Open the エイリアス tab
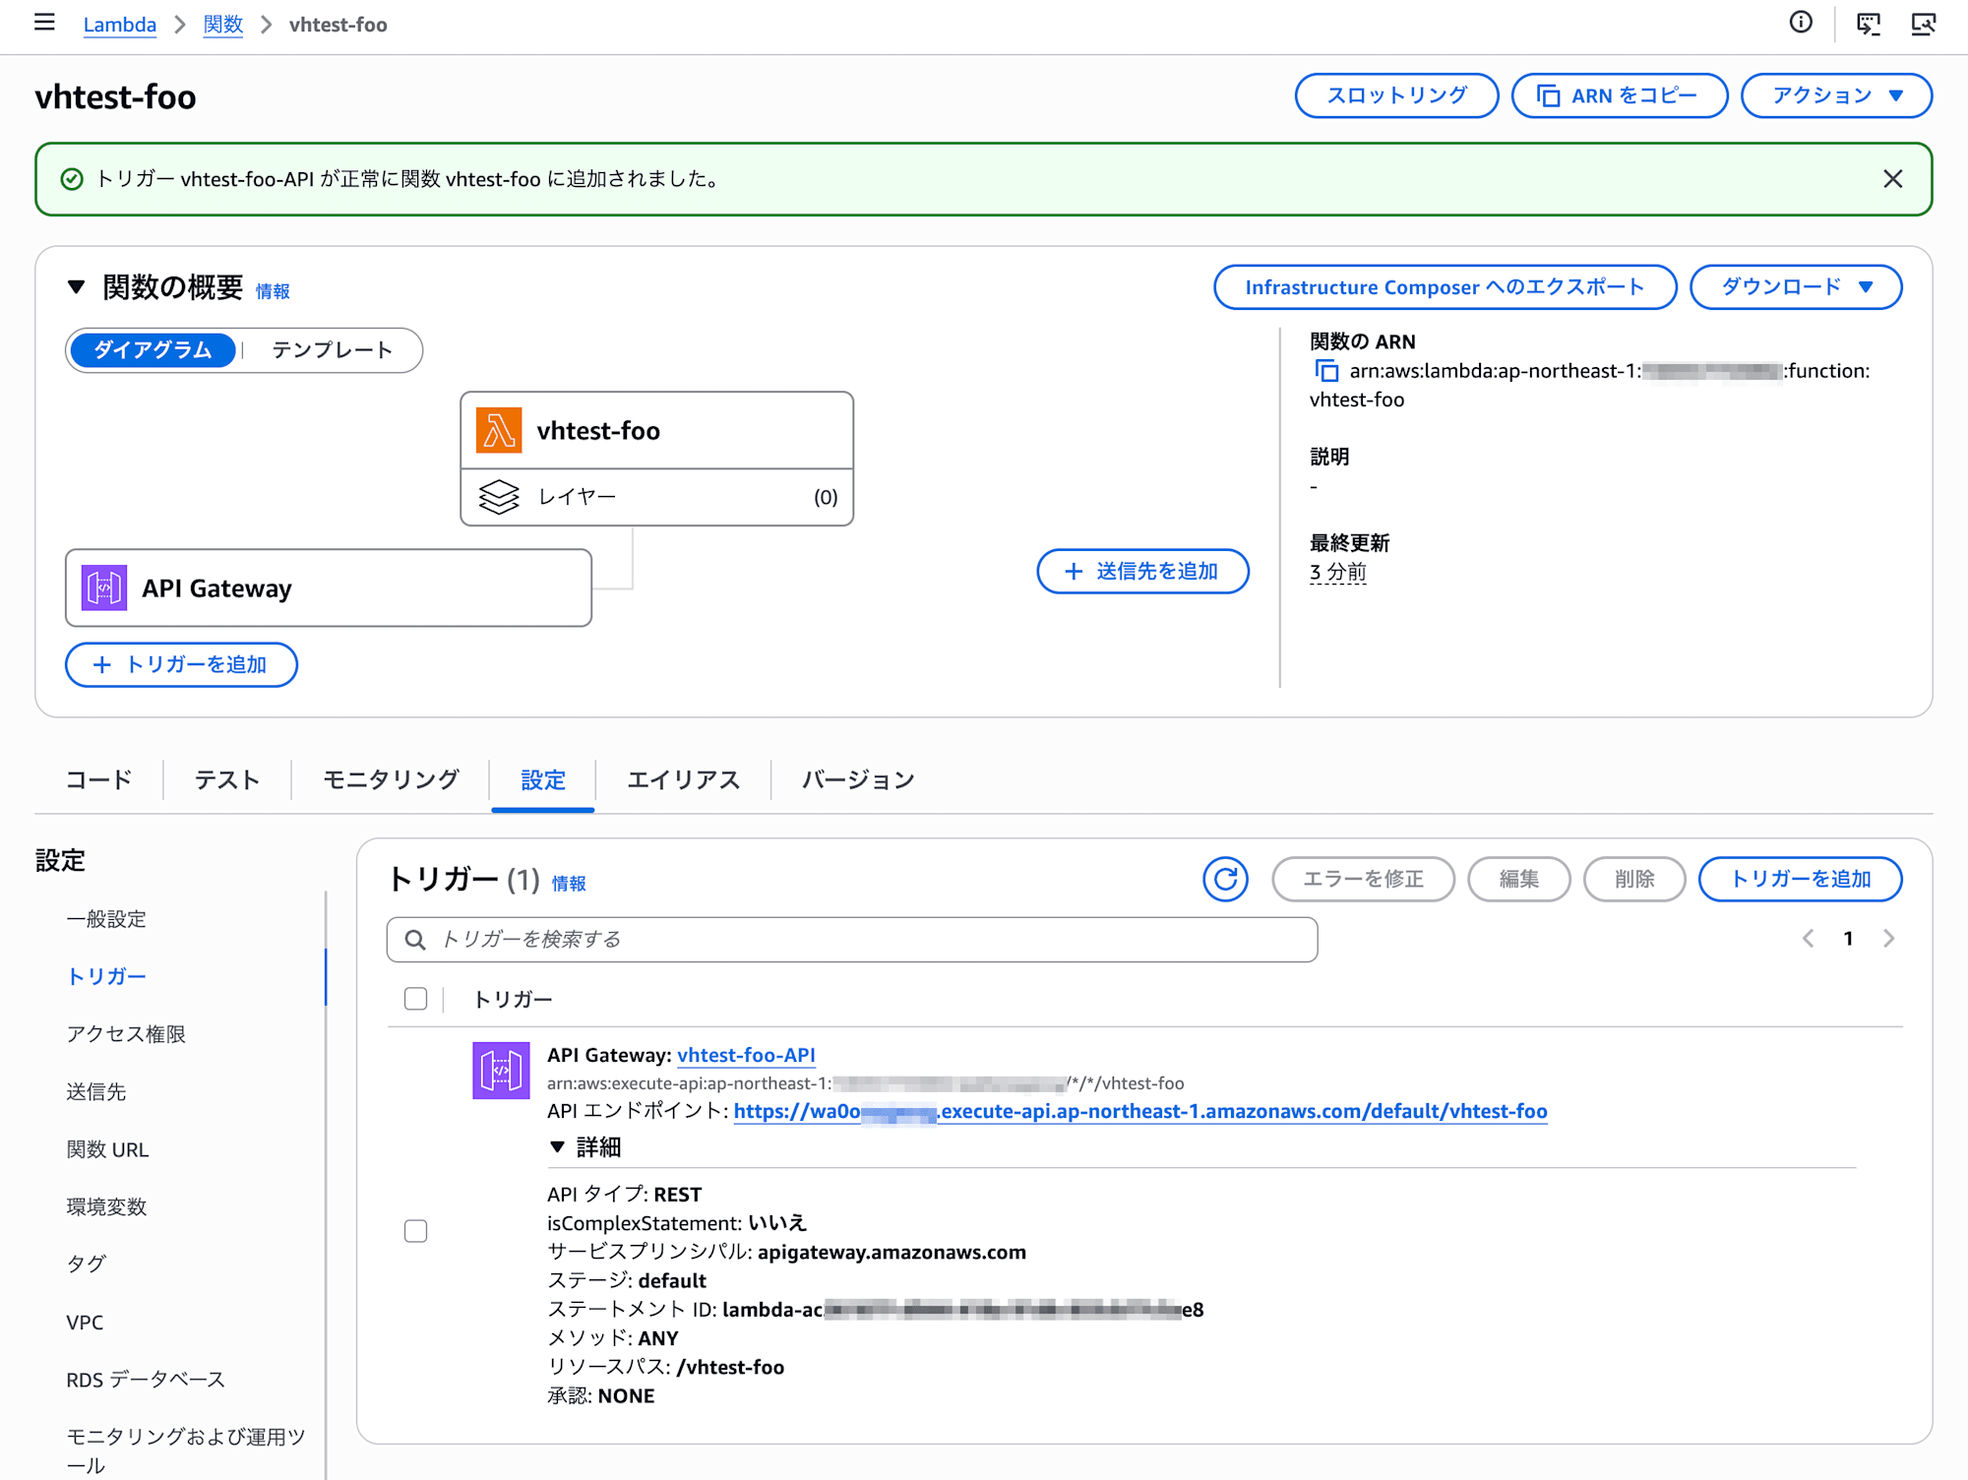 click(x=683, y=780)
